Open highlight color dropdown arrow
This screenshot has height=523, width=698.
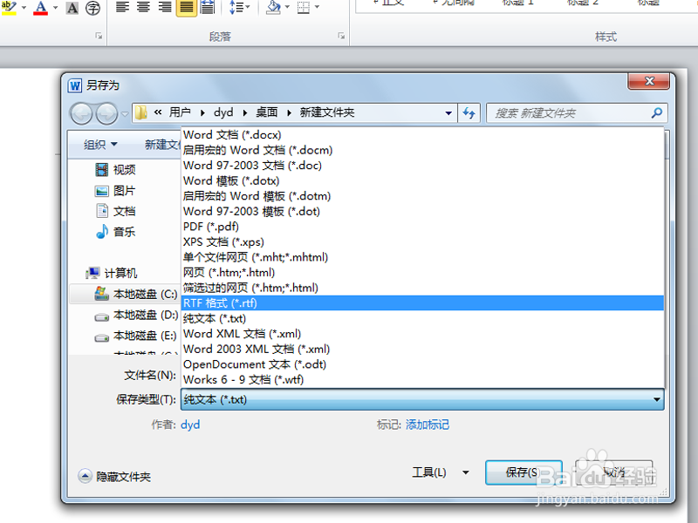(x=24, y=8)
